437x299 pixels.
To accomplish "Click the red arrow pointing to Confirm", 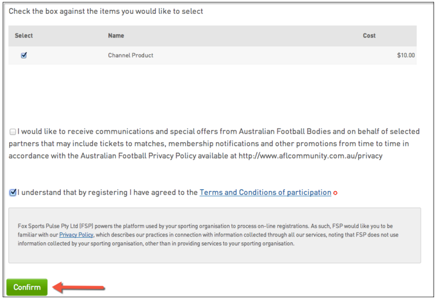I will 79,287.
